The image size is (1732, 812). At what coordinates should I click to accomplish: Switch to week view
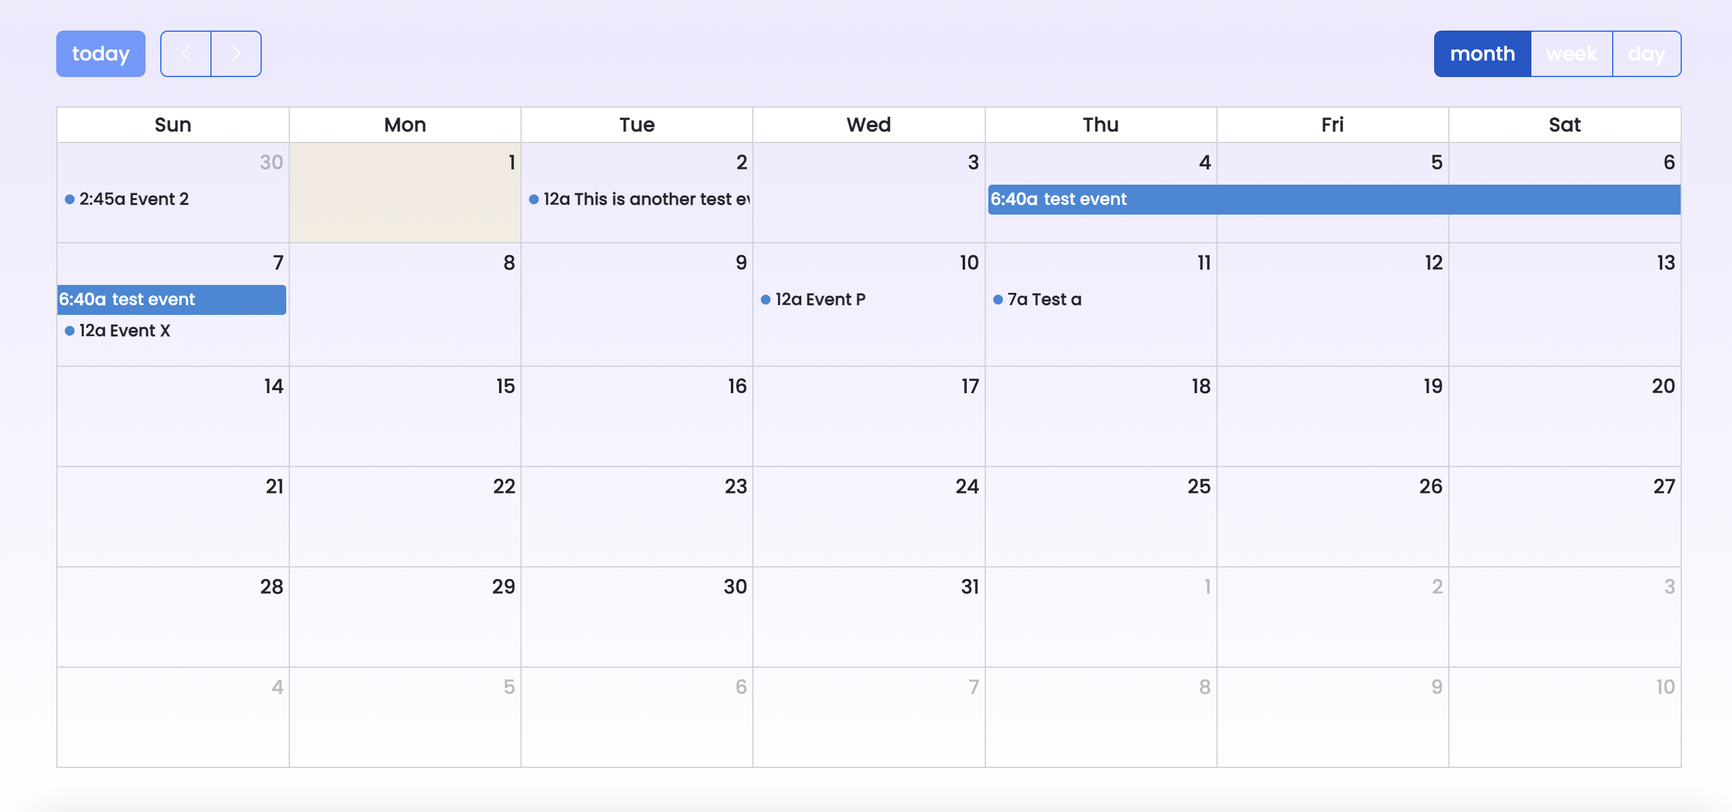click(1571, 54)
